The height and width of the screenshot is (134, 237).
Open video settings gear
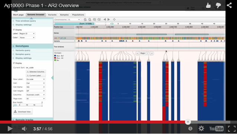tap(201, 128)
